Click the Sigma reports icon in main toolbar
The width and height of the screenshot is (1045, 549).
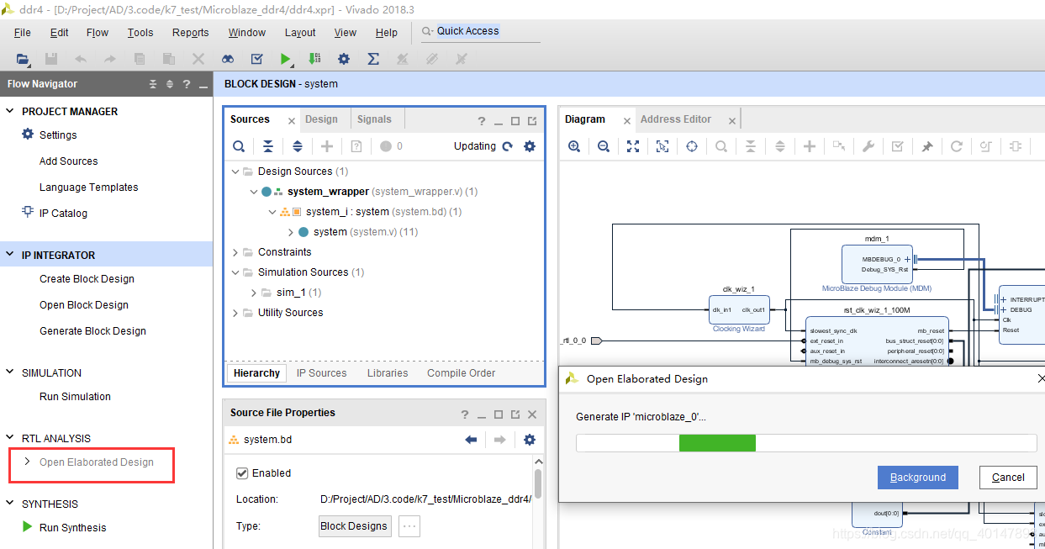pyautogui.click(x=373, y=59)
